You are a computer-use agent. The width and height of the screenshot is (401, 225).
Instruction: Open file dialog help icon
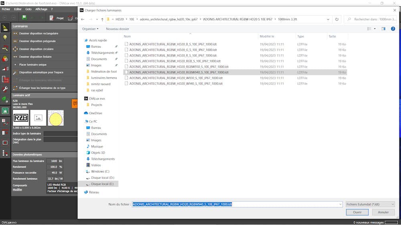(x=393, y=29)
